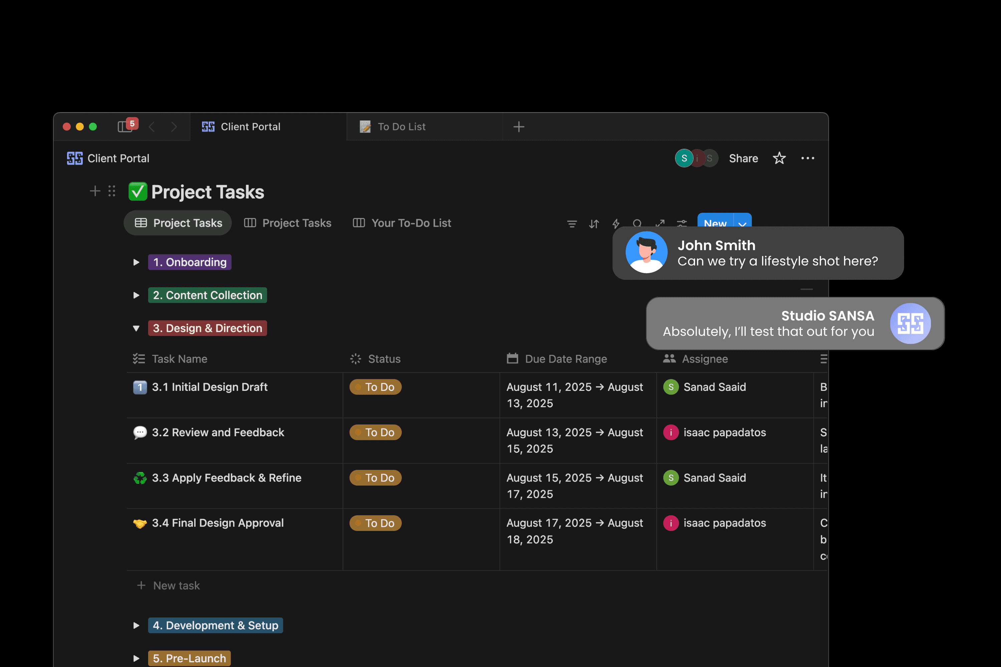
Task: Collapse the 3. Design & Direction group
Action: point(136,328)
